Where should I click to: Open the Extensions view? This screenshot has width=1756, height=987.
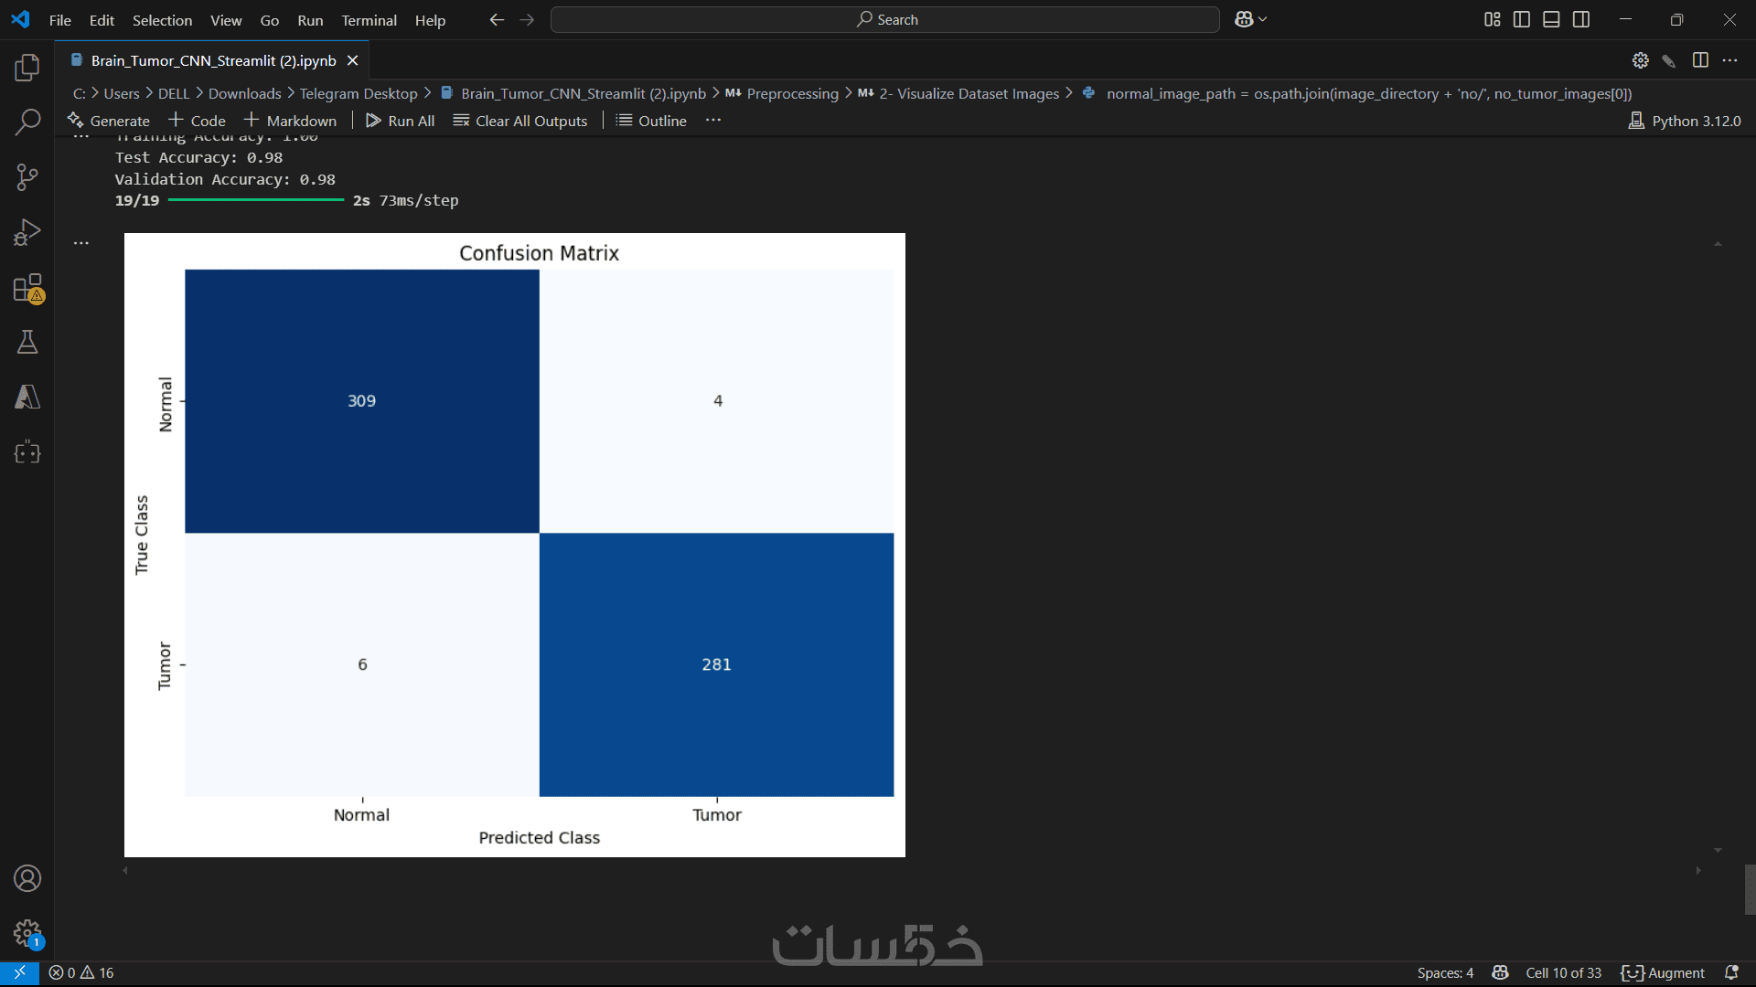[x=27, y=288]
